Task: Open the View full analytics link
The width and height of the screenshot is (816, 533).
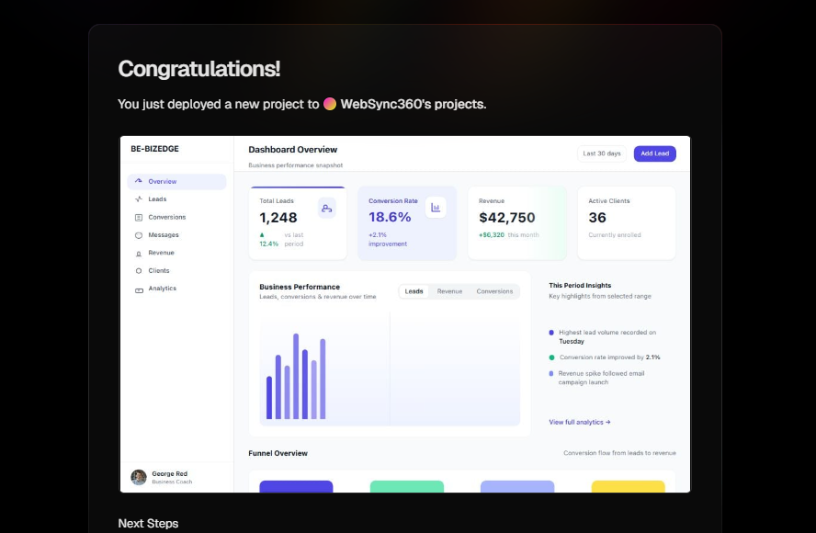Action: [579, 422]
